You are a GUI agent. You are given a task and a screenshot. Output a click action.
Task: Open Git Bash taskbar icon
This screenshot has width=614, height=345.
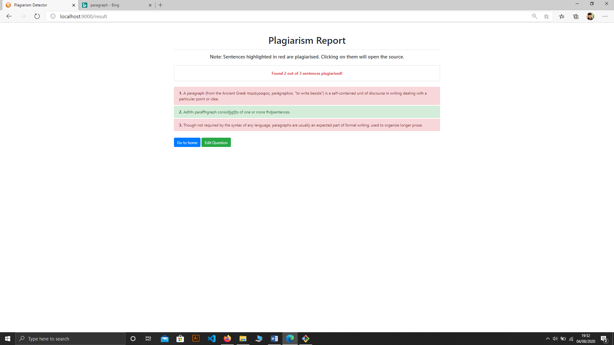306,339
